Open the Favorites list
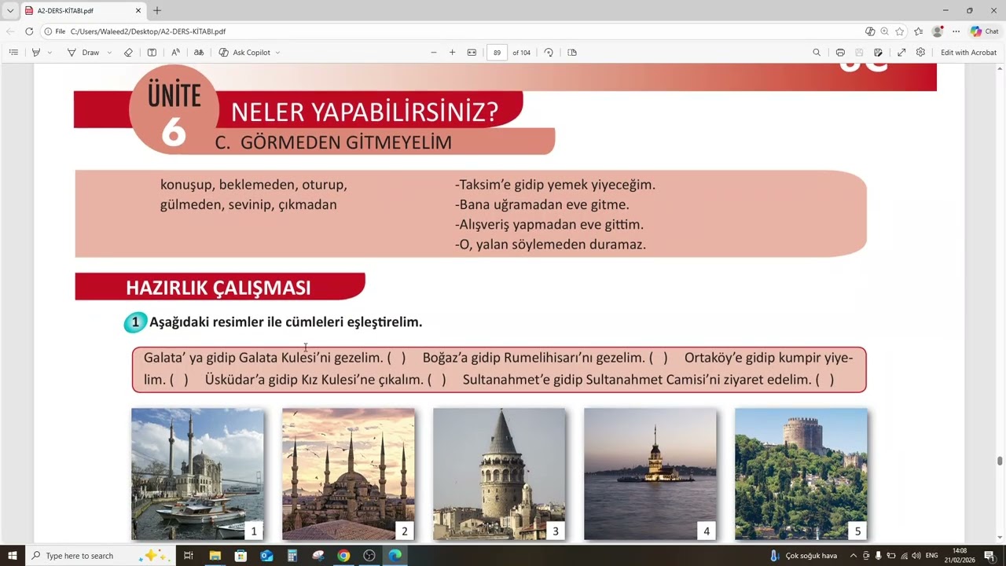The height and width of the screenshot is (566, 1006). [918, 31]
